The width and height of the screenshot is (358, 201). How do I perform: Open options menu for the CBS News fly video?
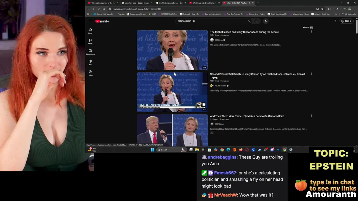(312, 32)
